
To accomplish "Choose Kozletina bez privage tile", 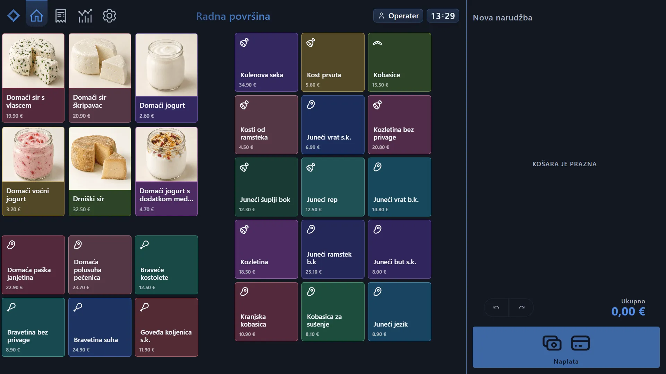I will tap(400, 125).
